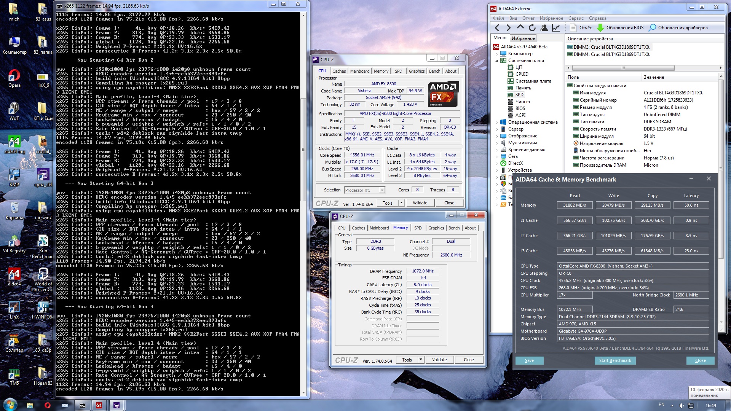Open Opera from the taskbar
The image size is (731, 411).
click(x=48, y=405)
